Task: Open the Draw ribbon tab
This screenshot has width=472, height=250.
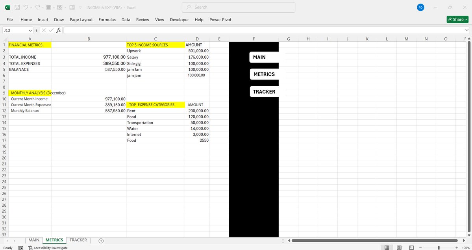Action: coord(59,20)
